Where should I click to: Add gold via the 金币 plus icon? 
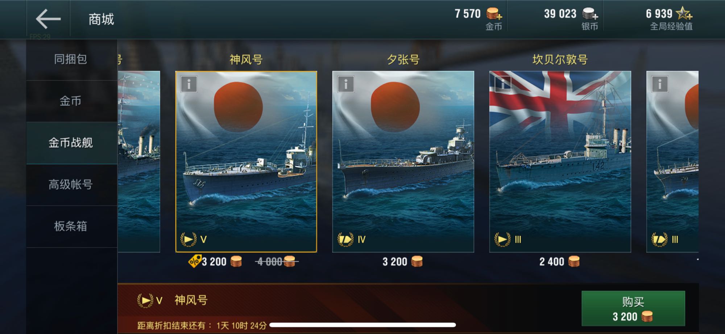(x=494, y=14)
